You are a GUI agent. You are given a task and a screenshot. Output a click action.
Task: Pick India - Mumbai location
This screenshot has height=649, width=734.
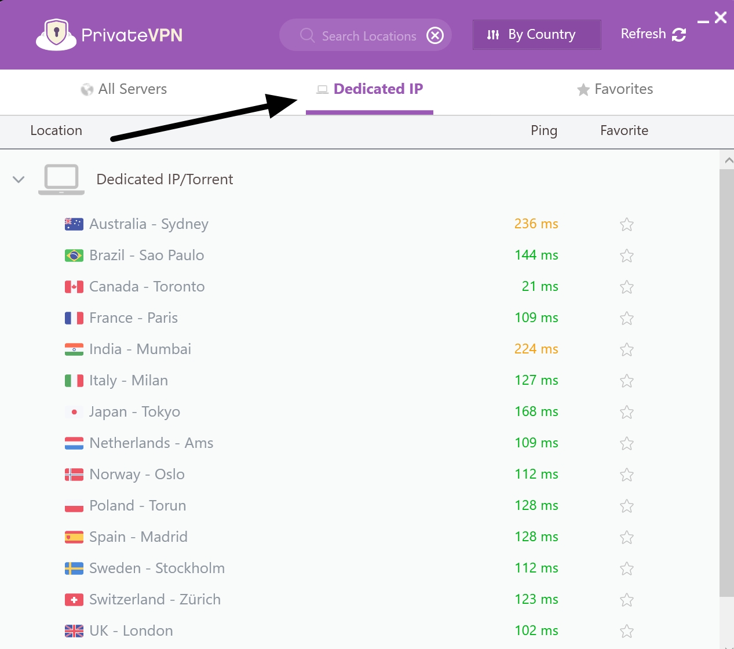click(x=140, y=349)
